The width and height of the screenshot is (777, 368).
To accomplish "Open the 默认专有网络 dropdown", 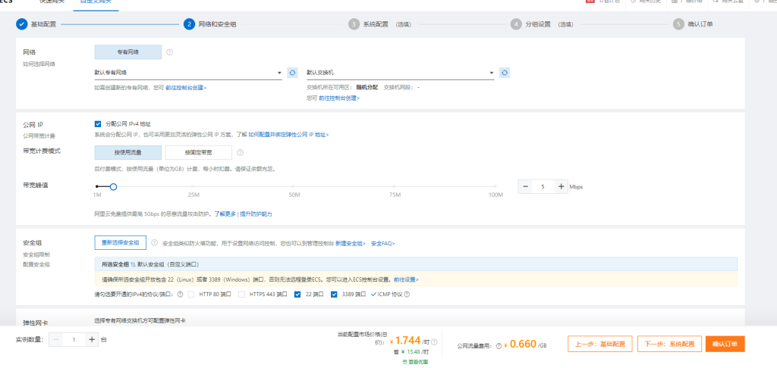I will pos(188,73).
